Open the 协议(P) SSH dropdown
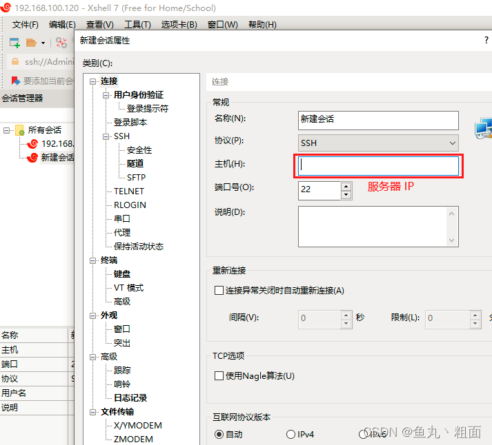Image resolution: width=492 pixels, height=445 pixels. (x=378, y=143)
